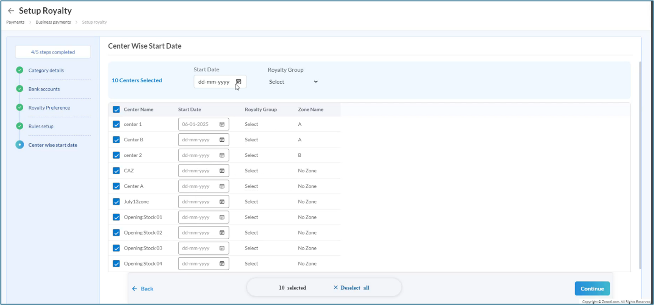Uncheck the center 2 checkbox

(x=116, y=155)
